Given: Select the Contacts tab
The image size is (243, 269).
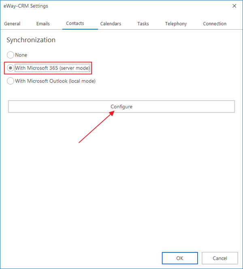Looking at the screenshot, I should [75, 24].
